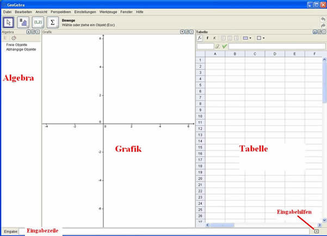Toggle Algebra panel style bar button
The image size is (327, 236).
(x=29, y=32)
